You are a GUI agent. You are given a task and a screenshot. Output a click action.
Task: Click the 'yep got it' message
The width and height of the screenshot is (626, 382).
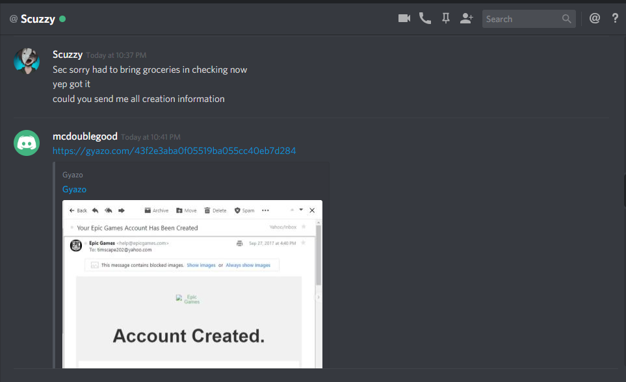pyautogui.click(x=72, y=84)
